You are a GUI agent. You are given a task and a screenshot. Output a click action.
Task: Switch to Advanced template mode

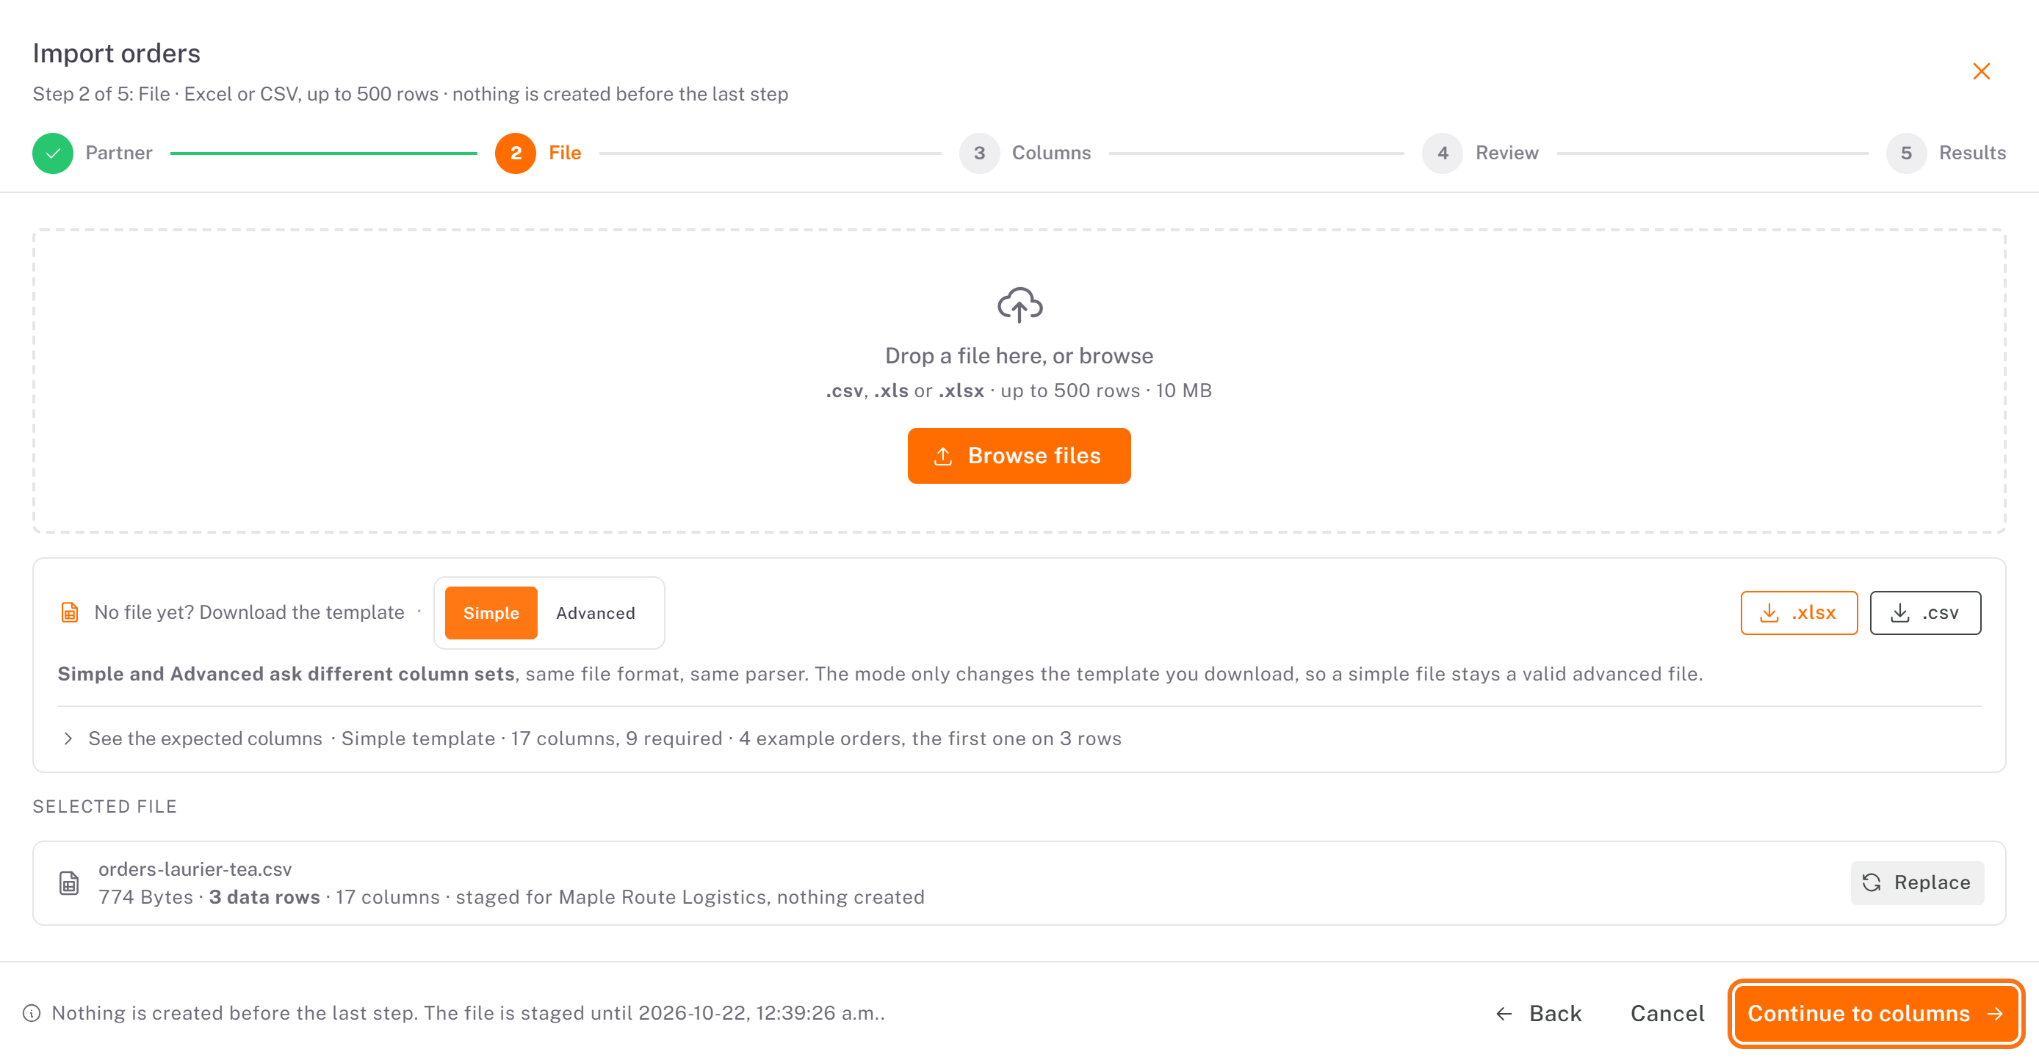point(595,613)
